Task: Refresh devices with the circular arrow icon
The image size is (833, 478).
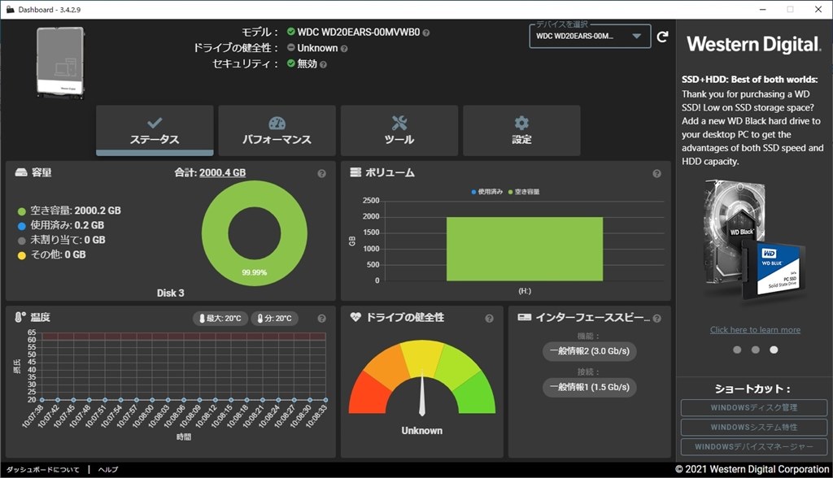Action: (x=663, y=36)
